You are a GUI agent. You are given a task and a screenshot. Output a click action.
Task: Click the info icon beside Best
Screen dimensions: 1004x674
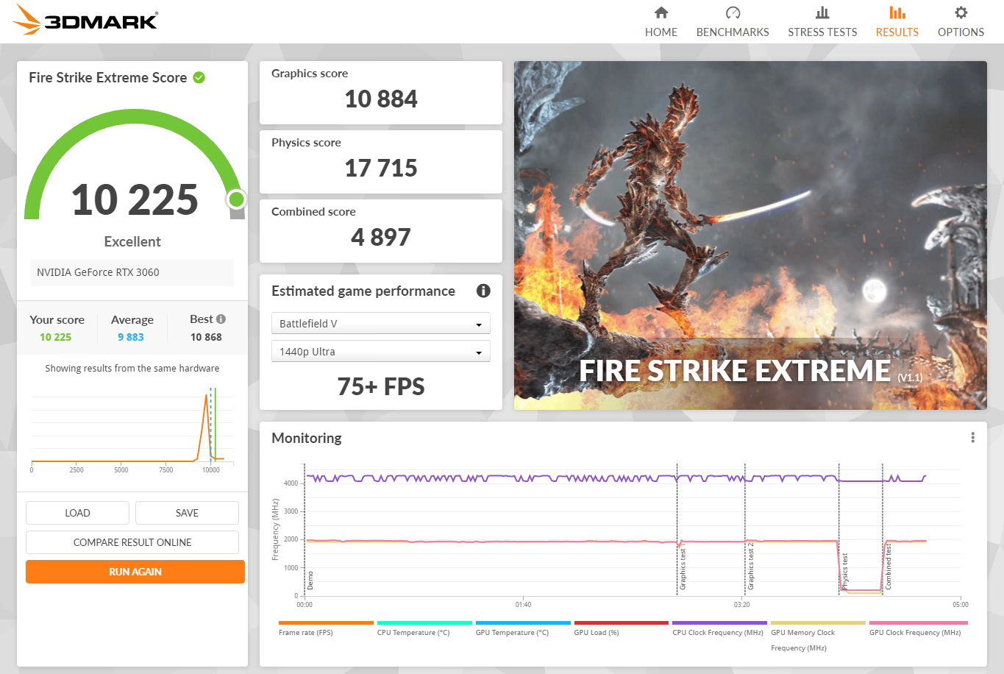pos(221,319)
